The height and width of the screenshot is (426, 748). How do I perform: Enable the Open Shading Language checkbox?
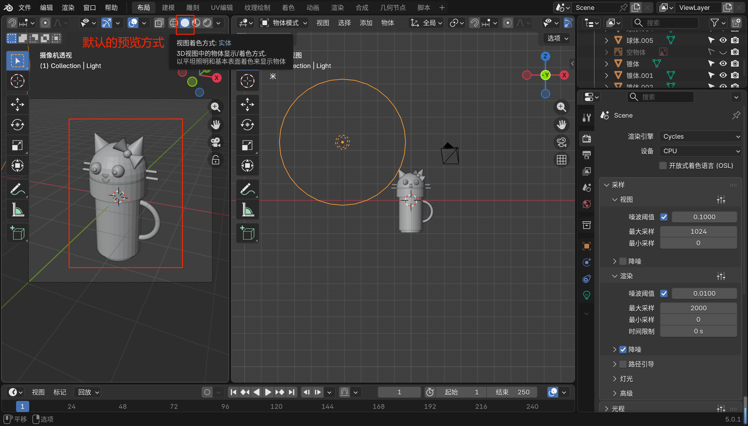tap(663, 166)
